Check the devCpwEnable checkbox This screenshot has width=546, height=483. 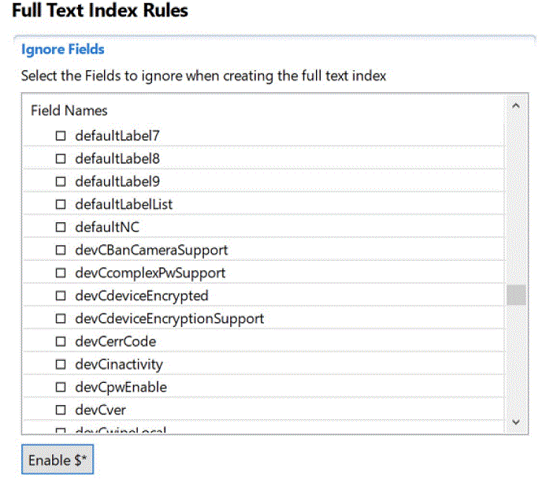point(61,387)
